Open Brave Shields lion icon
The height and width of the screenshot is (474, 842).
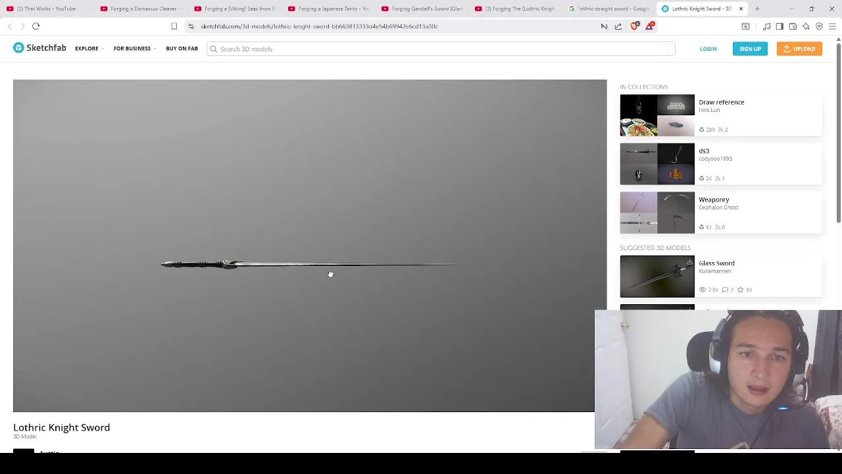[x=634, y=26]
